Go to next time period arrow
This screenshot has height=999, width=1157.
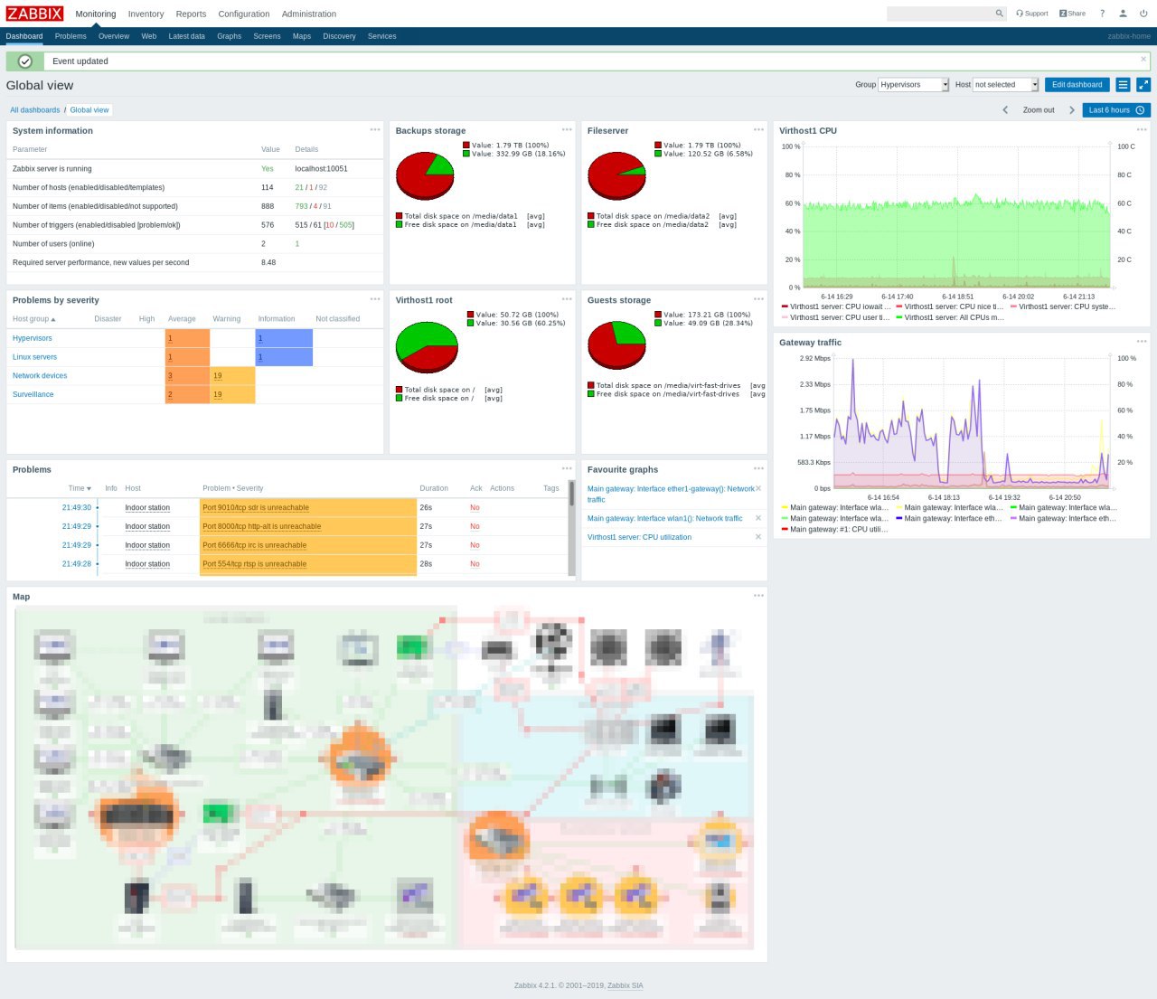coord(1072,110)
